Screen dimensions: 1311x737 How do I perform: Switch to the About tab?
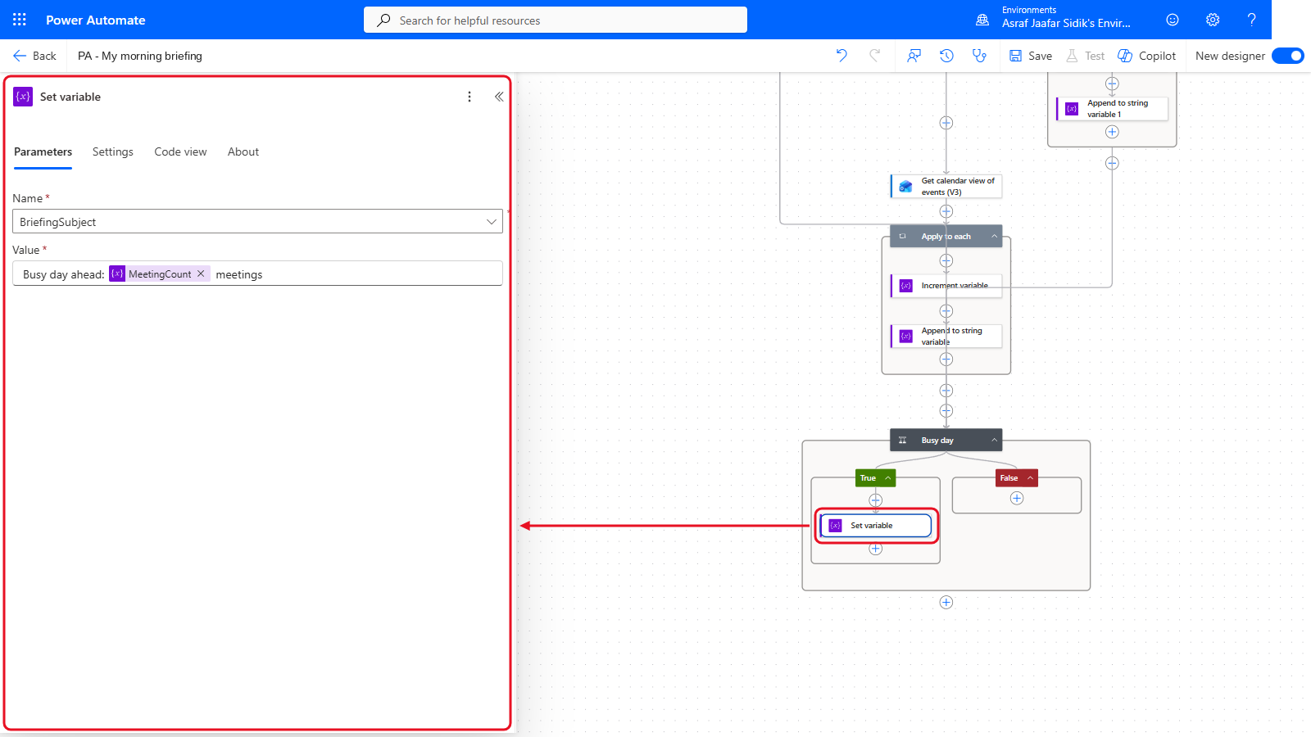click(x=243, y=151)
